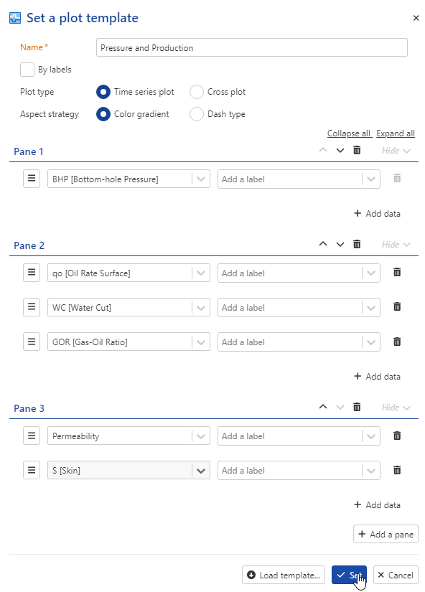Grab the S Skin row reorder handle
This screenshot has height=592, width=425.
(x=32, y=470)
